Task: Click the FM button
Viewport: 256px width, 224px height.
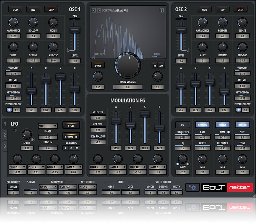Action: click(154, 65)
